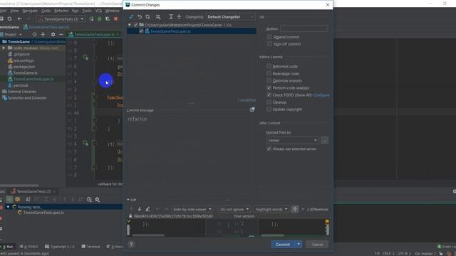Toggle collapse unchanged fragments icon

tap(295, 209)
